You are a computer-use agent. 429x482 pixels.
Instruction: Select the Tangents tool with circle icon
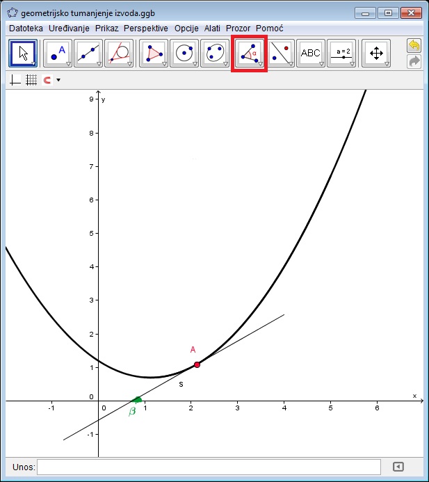119,53
